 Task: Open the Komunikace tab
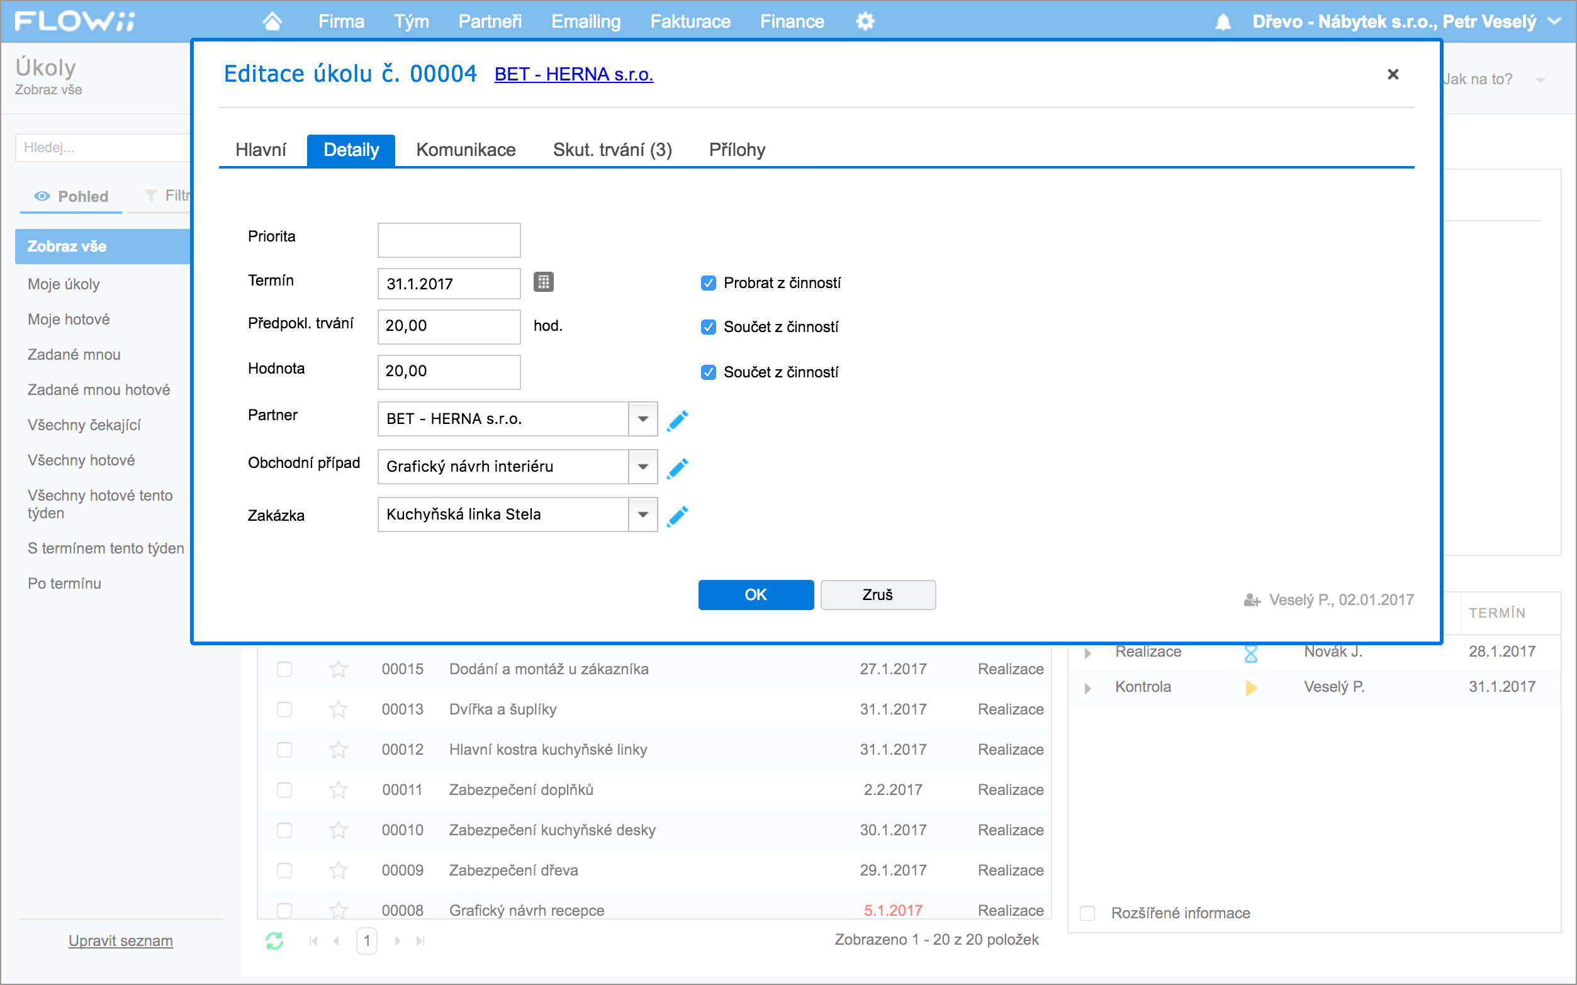coord(466,150)
